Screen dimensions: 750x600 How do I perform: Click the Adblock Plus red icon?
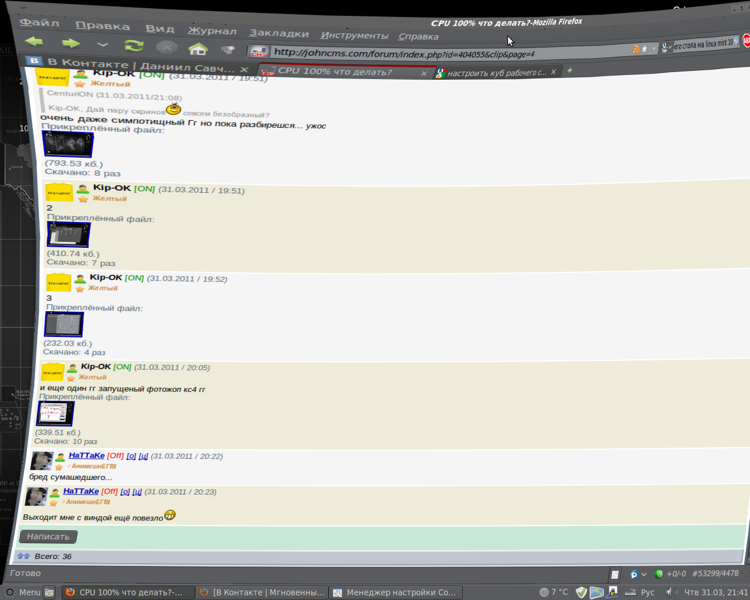(x=746, y=40)
